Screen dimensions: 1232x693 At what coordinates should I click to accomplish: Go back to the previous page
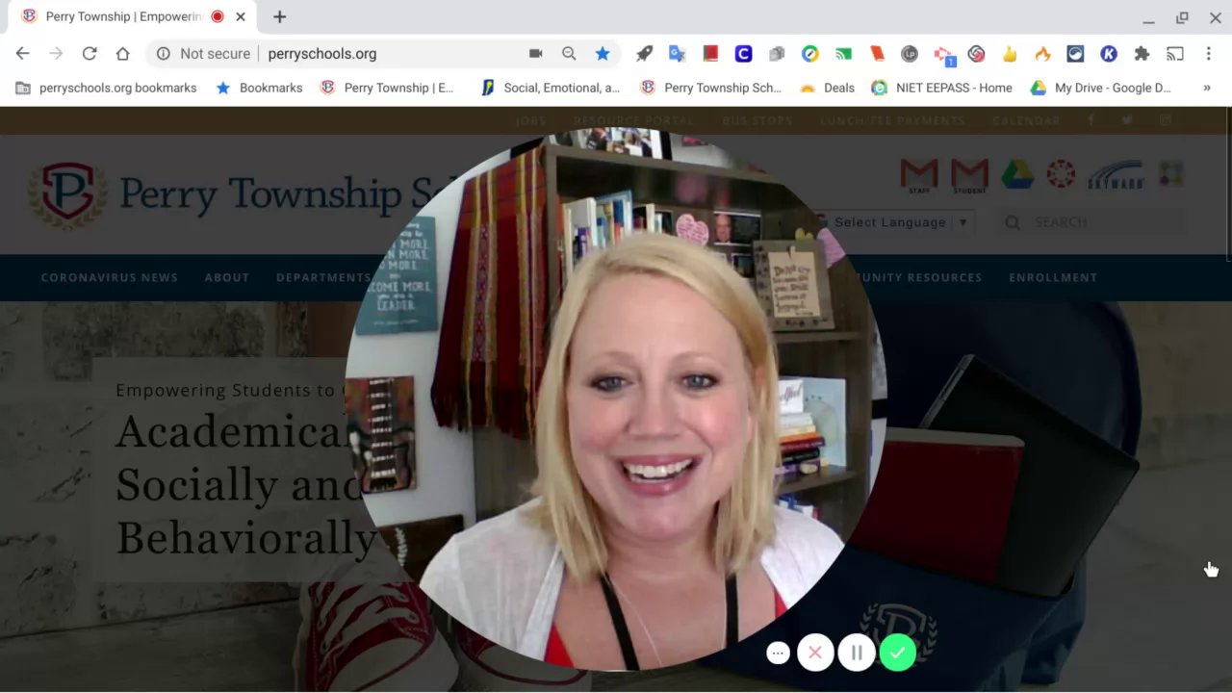[22, 54]
